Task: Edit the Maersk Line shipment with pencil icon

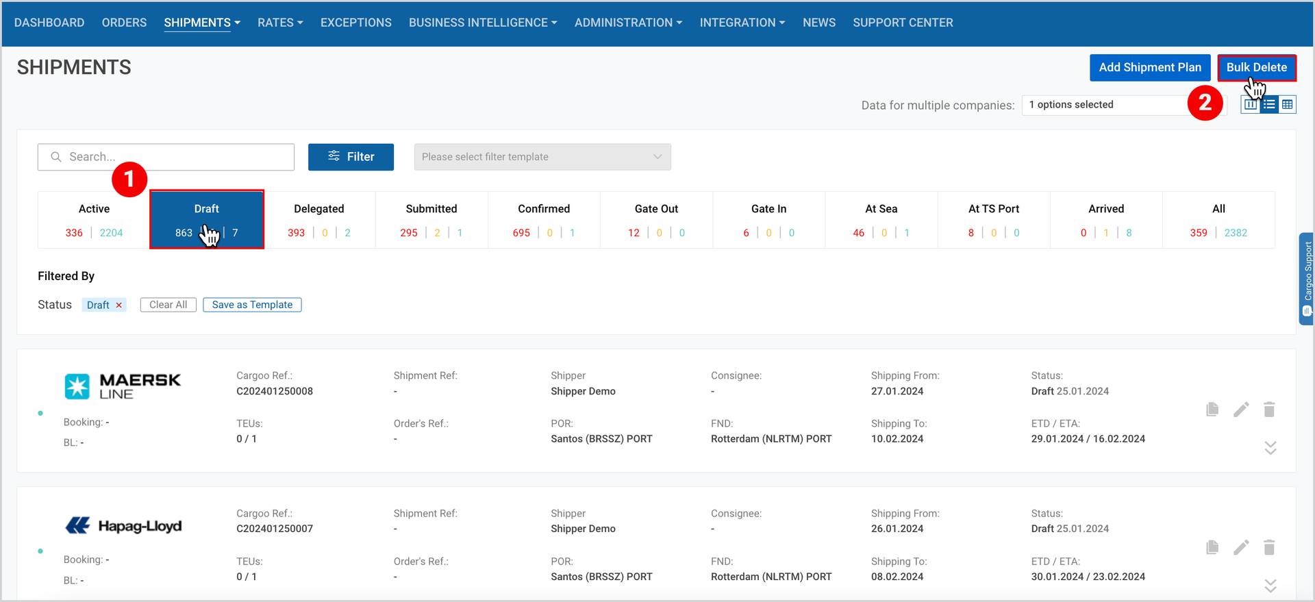Action: (x=1241, y=409)
